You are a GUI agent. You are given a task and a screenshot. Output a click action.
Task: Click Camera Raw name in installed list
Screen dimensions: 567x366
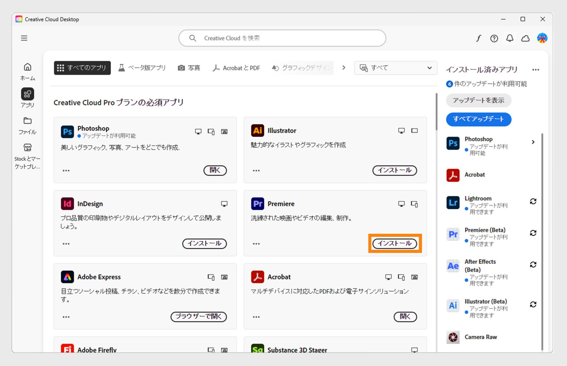[x=481, y=337]
